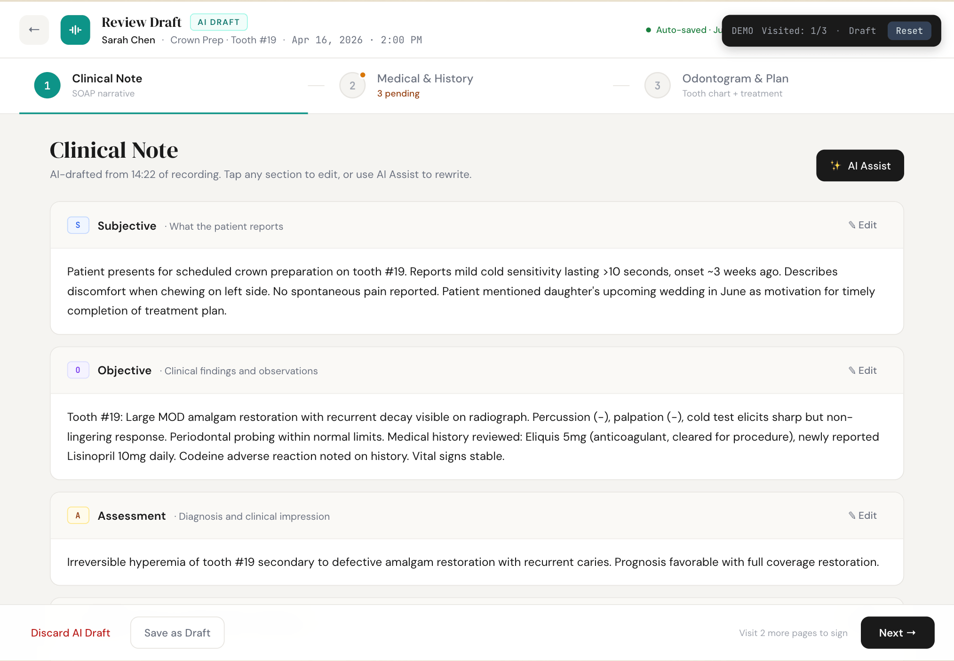
Task: Click the Assessment diagnosis paragraph
Action: click(473, 562)
